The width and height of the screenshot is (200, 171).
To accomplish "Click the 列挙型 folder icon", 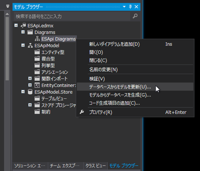I will [x=37, y=65].
